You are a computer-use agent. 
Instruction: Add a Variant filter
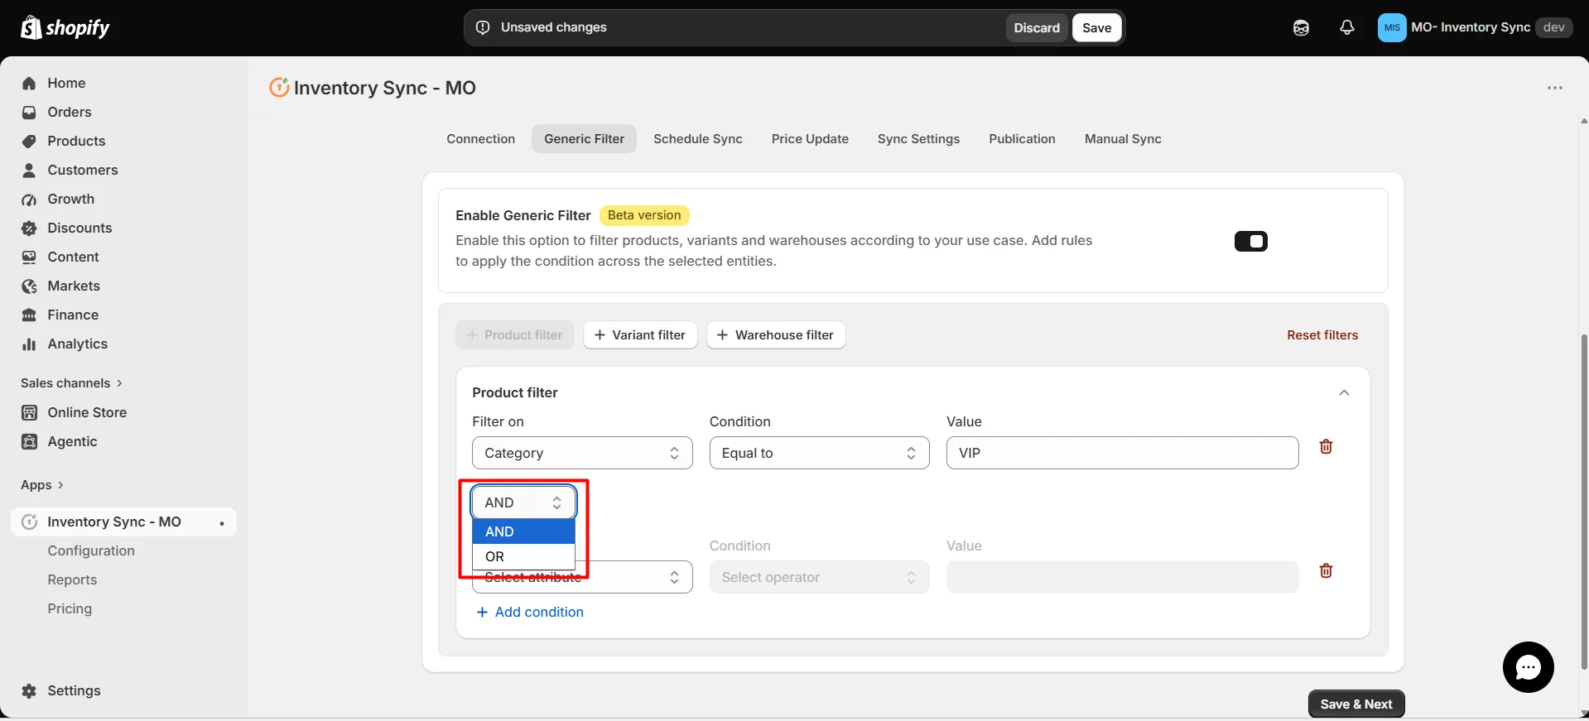(640, 335)
